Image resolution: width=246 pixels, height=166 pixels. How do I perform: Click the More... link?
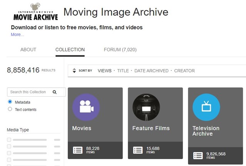point(17,35)
